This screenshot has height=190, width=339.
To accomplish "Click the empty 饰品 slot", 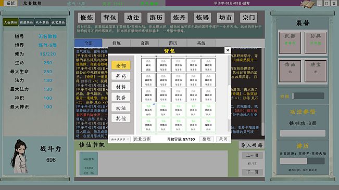I will coord(290,71).
